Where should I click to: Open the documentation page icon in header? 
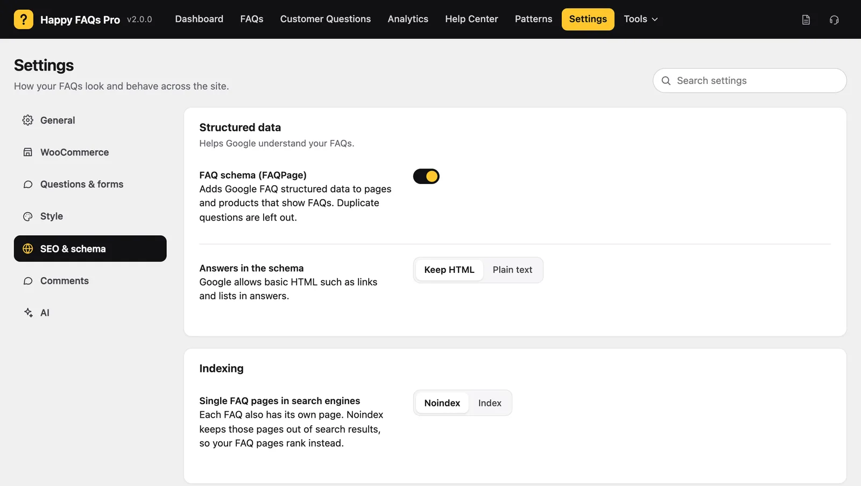pyautogui.click(x=806, y=20)
